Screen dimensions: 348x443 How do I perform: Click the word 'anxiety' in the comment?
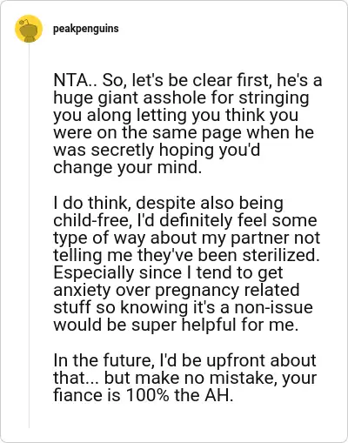pyautogui.click(x=82, y=291)
